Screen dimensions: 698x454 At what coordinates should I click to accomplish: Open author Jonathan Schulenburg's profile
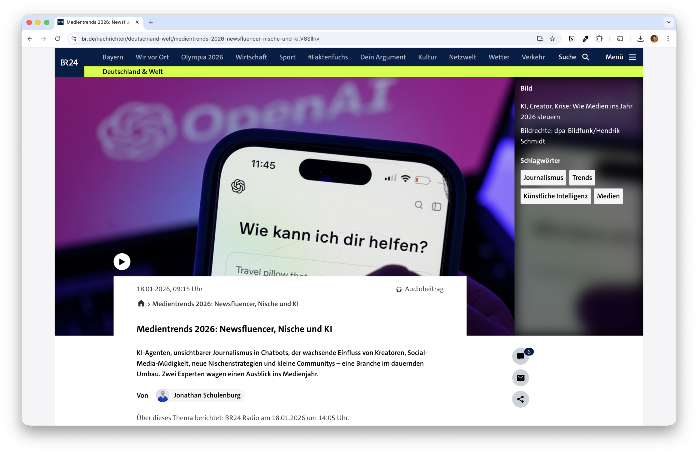click(207, 395)
